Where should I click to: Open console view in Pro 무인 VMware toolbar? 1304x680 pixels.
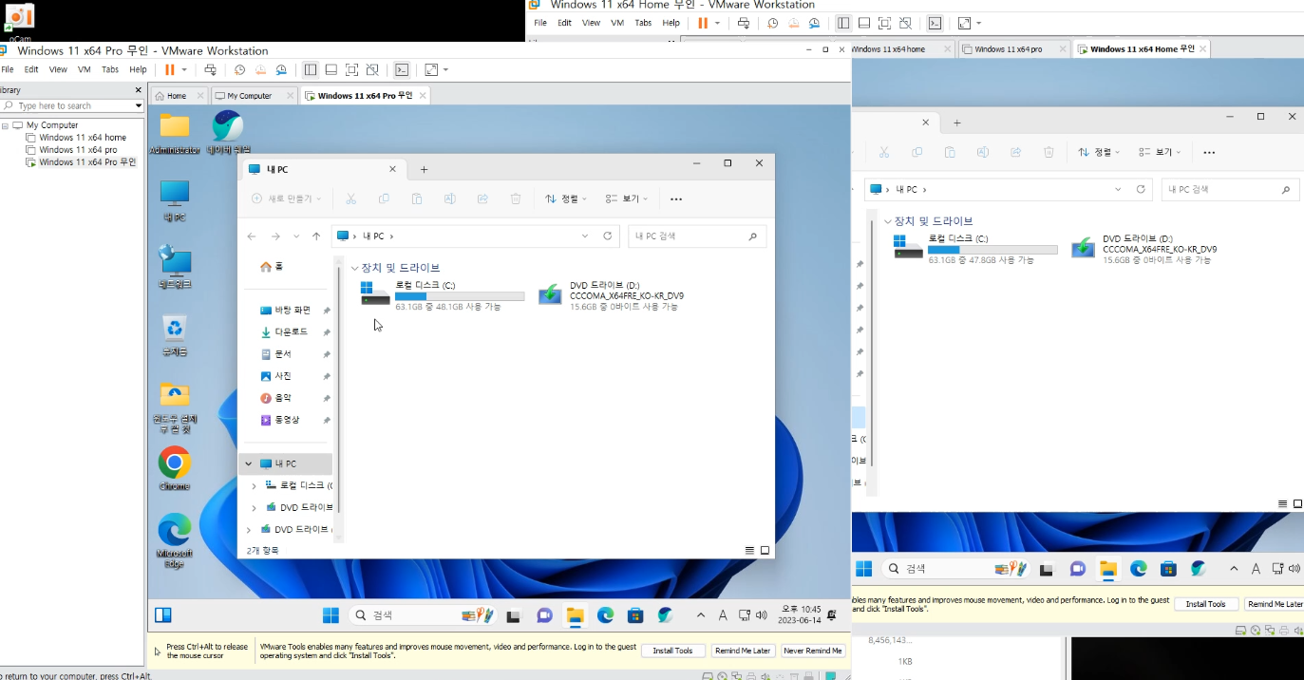click(402, 69)
